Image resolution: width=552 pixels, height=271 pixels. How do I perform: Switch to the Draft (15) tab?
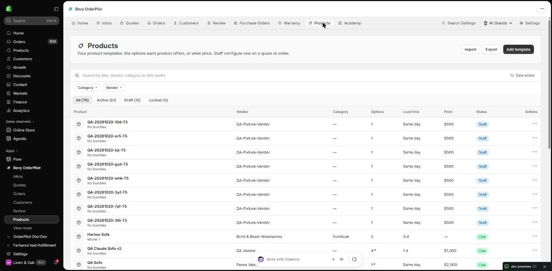click(x=132, y=100)
